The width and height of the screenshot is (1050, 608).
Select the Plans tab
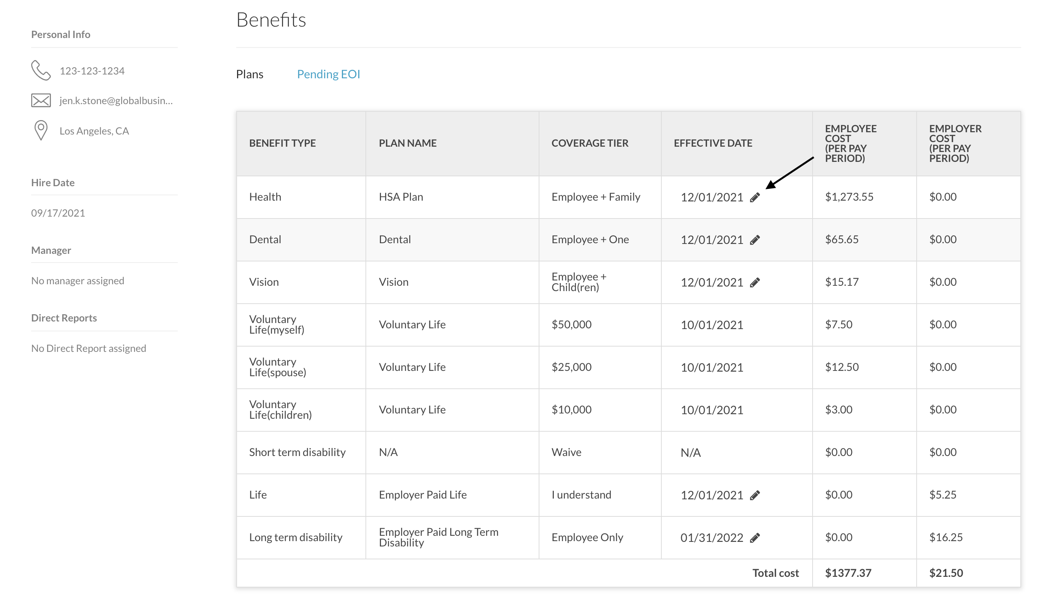[250, 74]
